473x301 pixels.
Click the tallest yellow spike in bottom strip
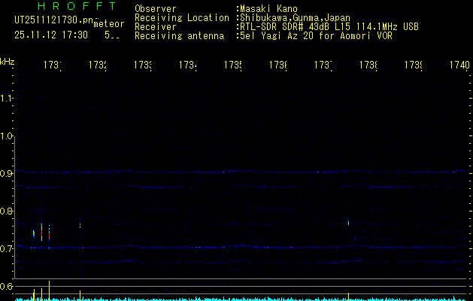[49, 289]
